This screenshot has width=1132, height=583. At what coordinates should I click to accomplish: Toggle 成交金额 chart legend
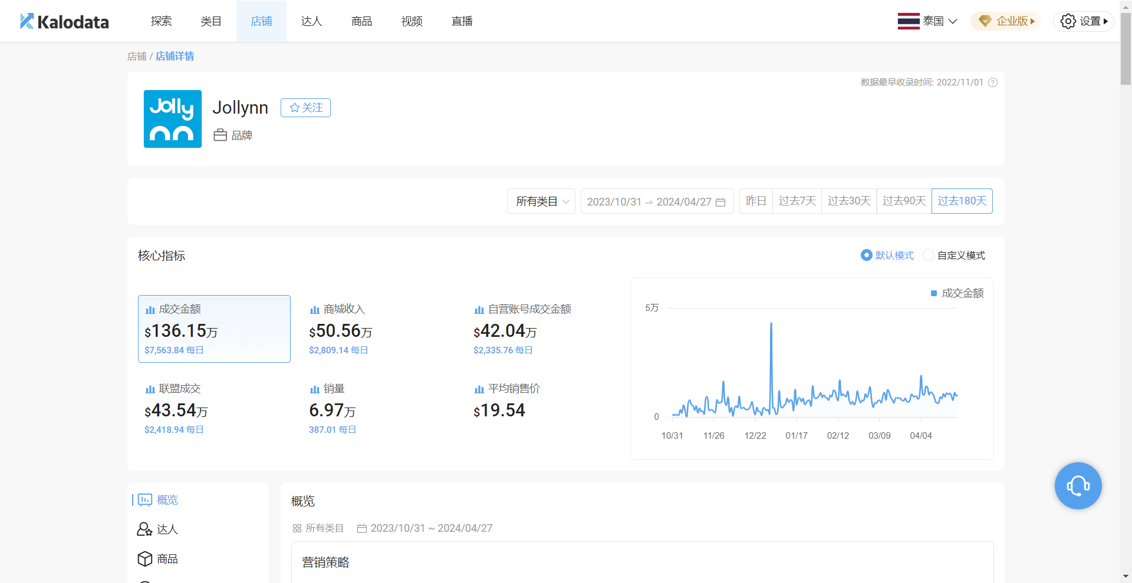pyautogui.click(x=957, y=293)
